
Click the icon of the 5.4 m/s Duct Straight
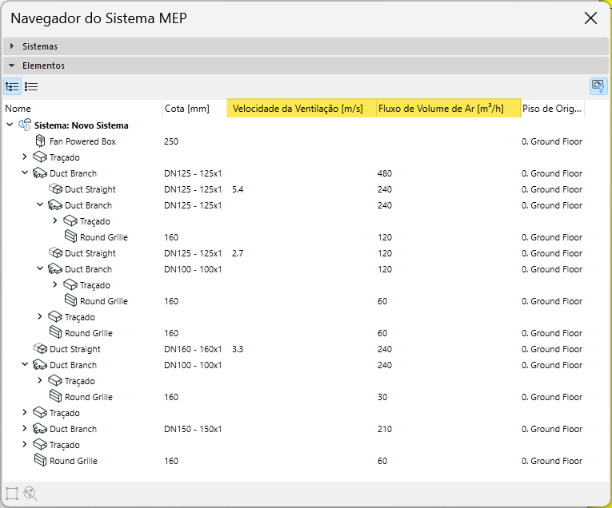point(56,189)
